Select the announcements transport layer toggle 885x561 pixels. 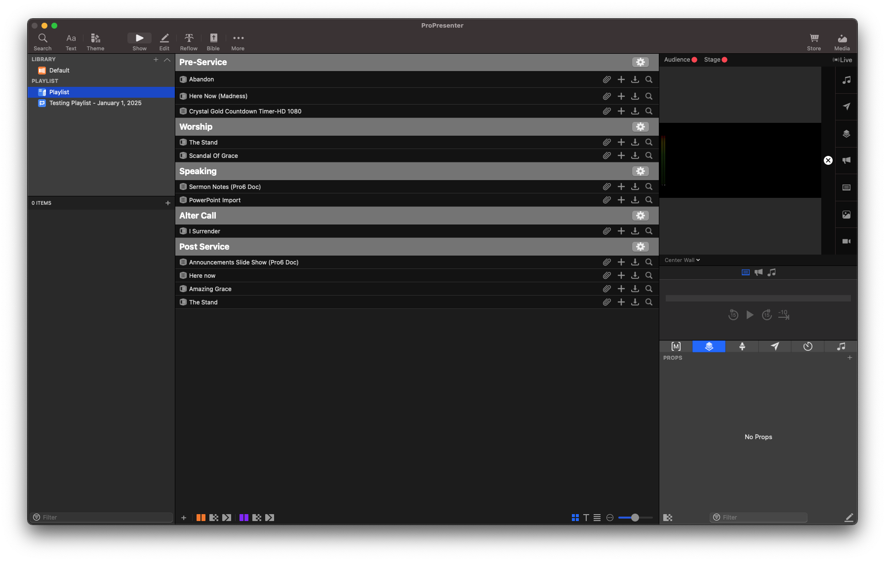(759, 272)
